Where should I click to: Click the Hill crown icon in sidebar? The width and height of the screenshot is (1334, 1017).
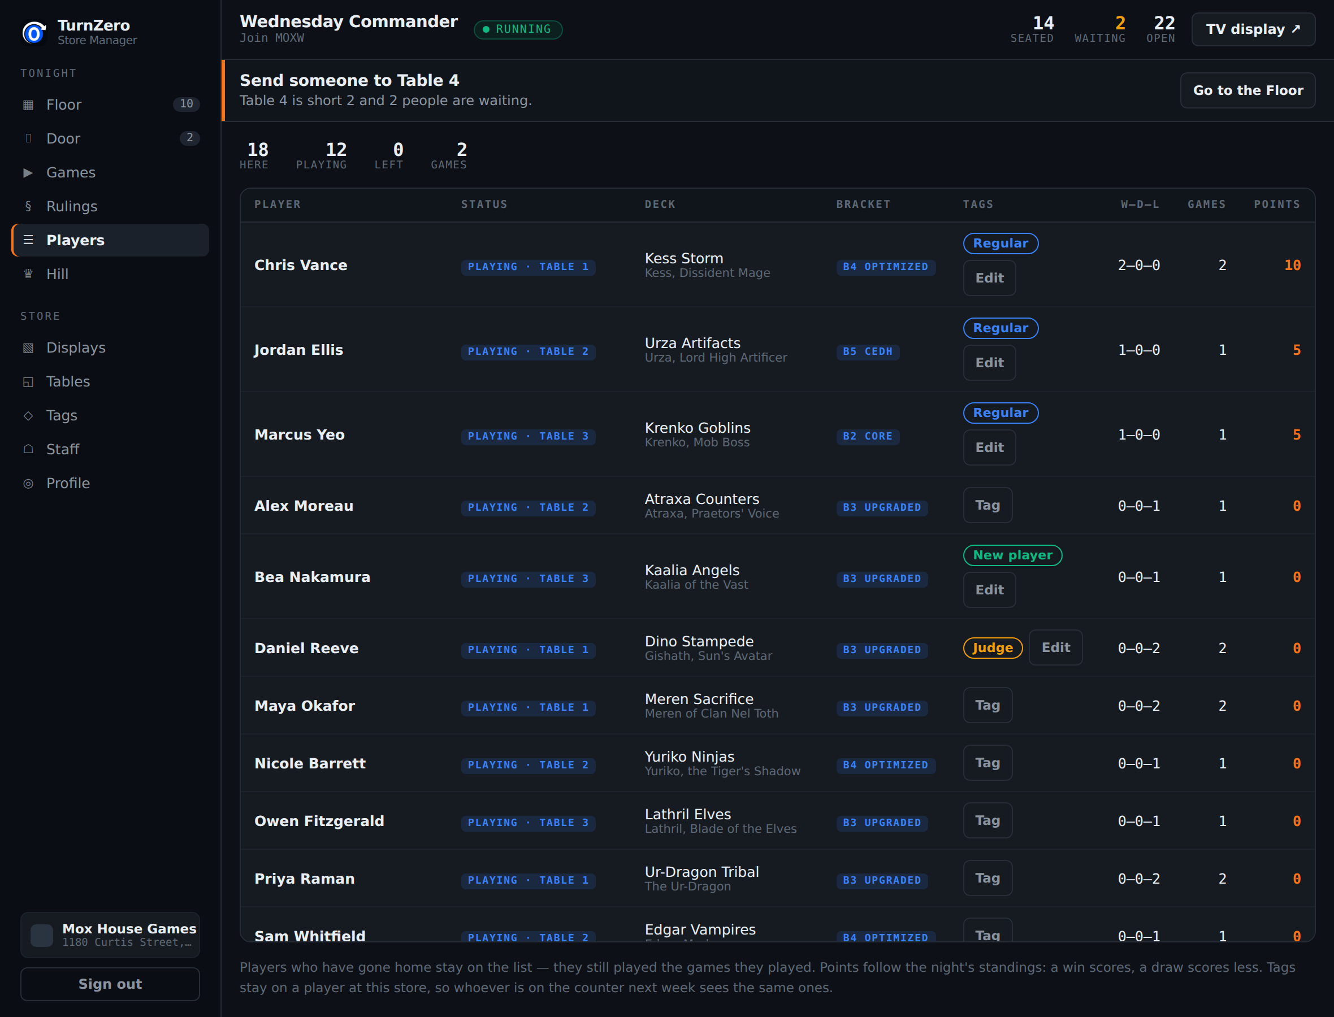(28, 274)
